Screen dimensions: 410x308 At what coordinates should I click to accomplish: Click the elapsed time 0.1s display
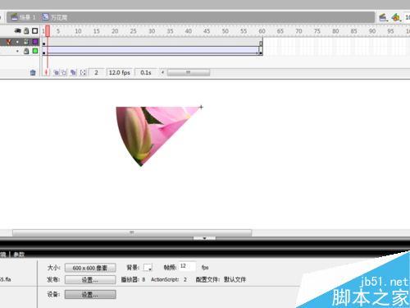click(146, 72)
